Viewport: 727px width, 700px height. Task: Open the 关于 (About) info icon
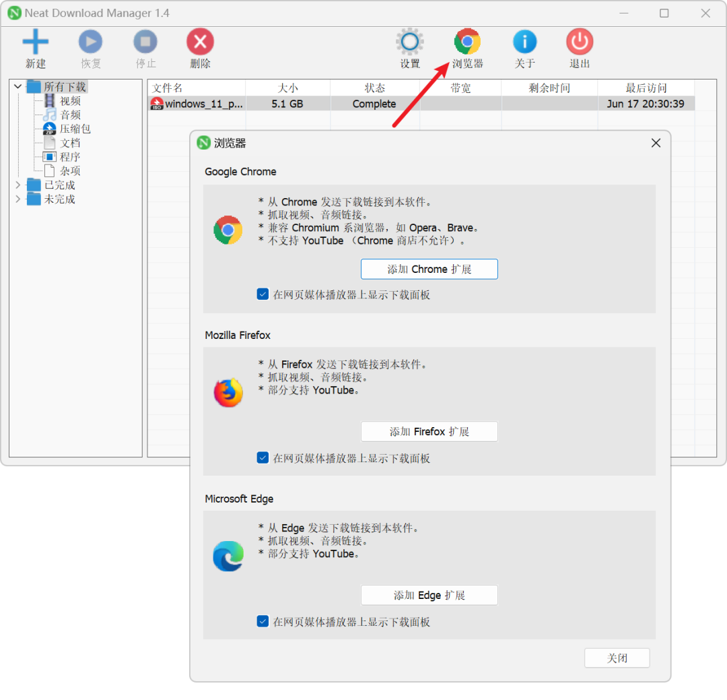click(525, 42)
